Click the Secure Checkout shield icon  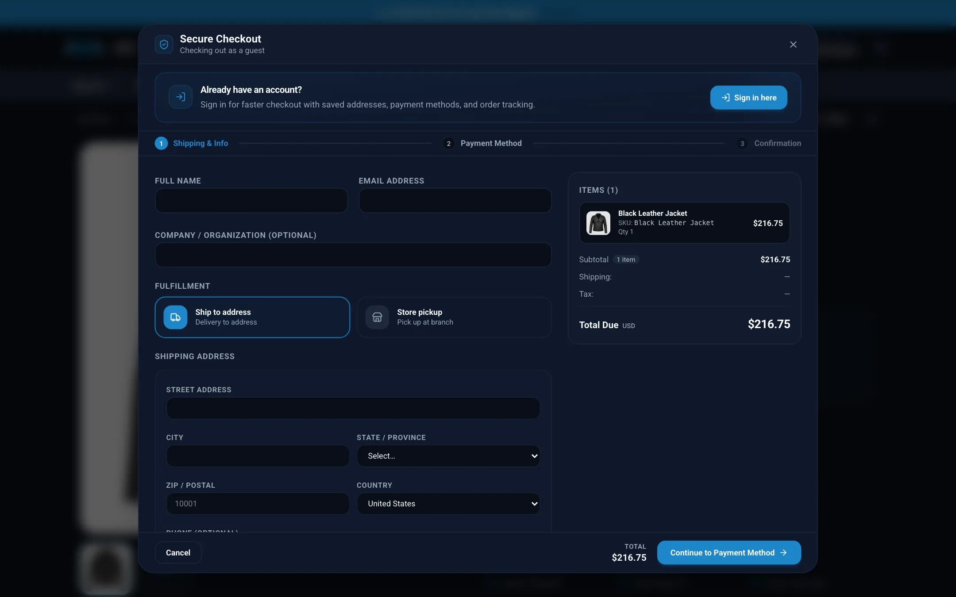click(x=164, y=44)
